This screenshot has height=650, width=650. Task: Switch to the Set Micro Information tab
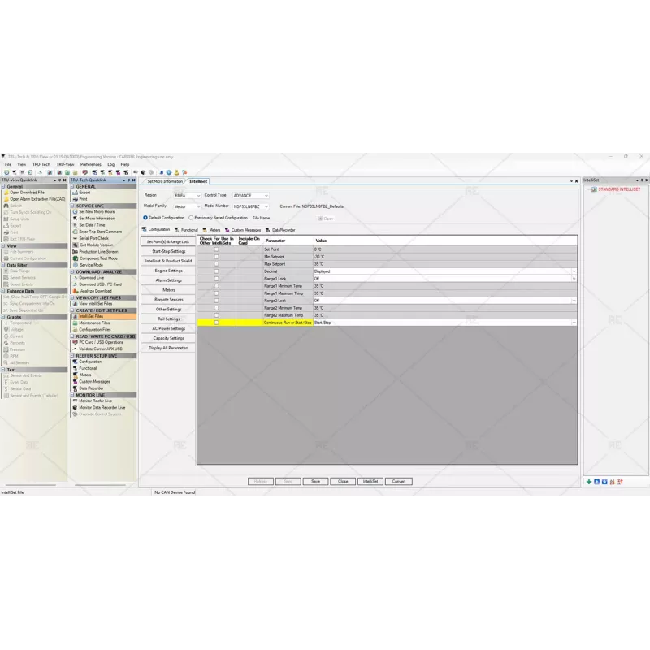164,181
